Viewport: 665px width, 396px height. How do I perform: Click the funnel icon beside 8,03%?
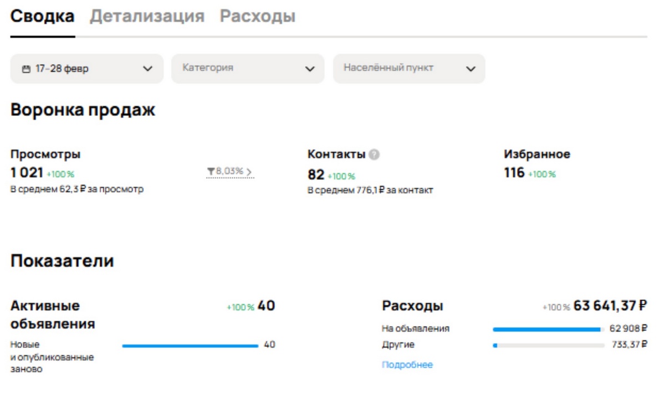click(x=211, y=172)
